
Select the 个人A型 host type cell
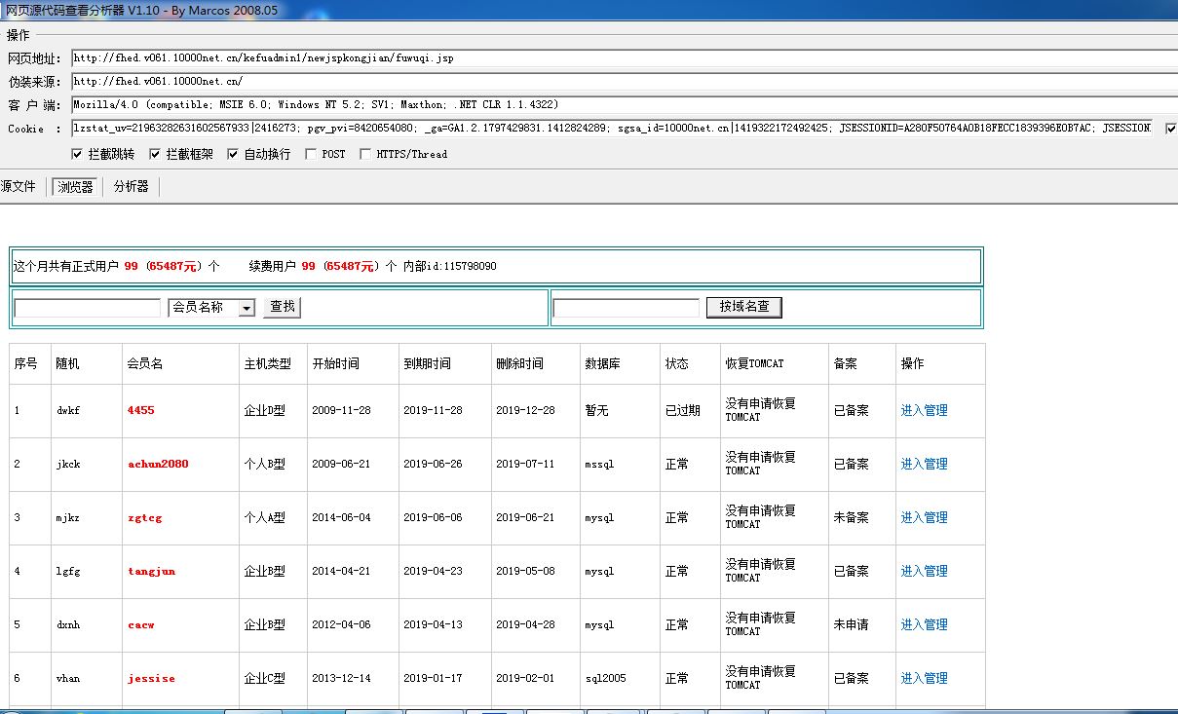pyautogui.click(x=264, y=517)
